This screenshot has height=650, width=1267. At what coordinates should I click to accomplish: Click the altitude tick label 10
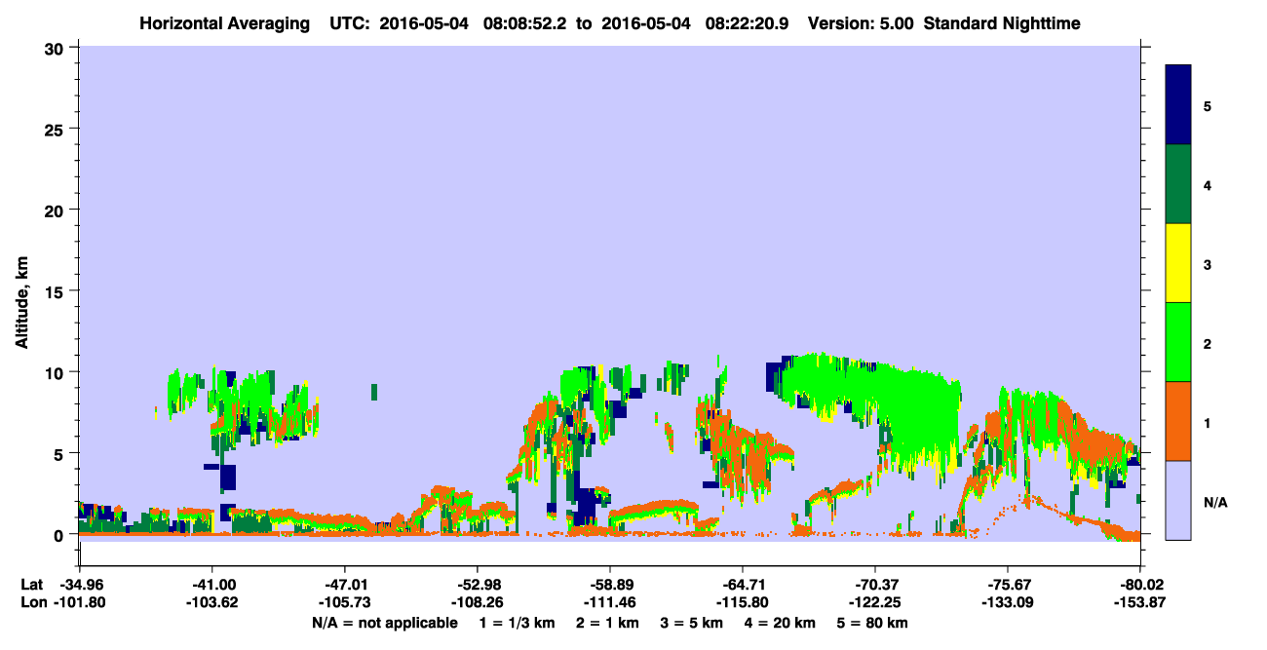tap(57, 372)
